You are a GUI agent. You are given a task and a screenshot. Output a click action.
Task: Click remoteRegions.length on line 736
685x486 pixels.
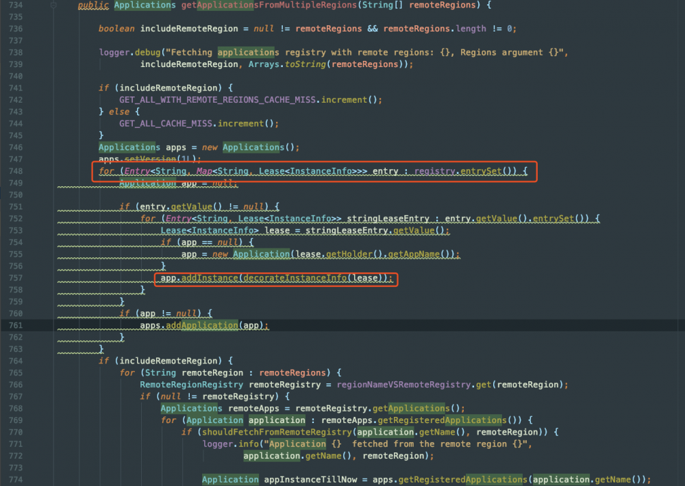click(435, 29)
